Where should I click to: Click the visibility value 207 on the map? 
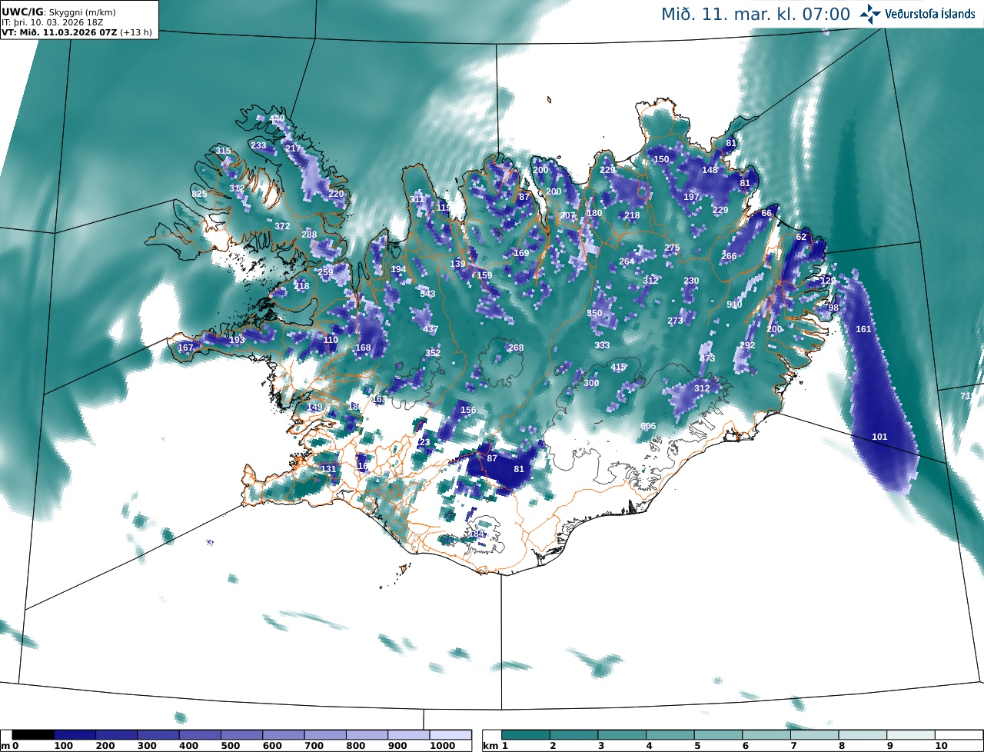tap(567, 215)
